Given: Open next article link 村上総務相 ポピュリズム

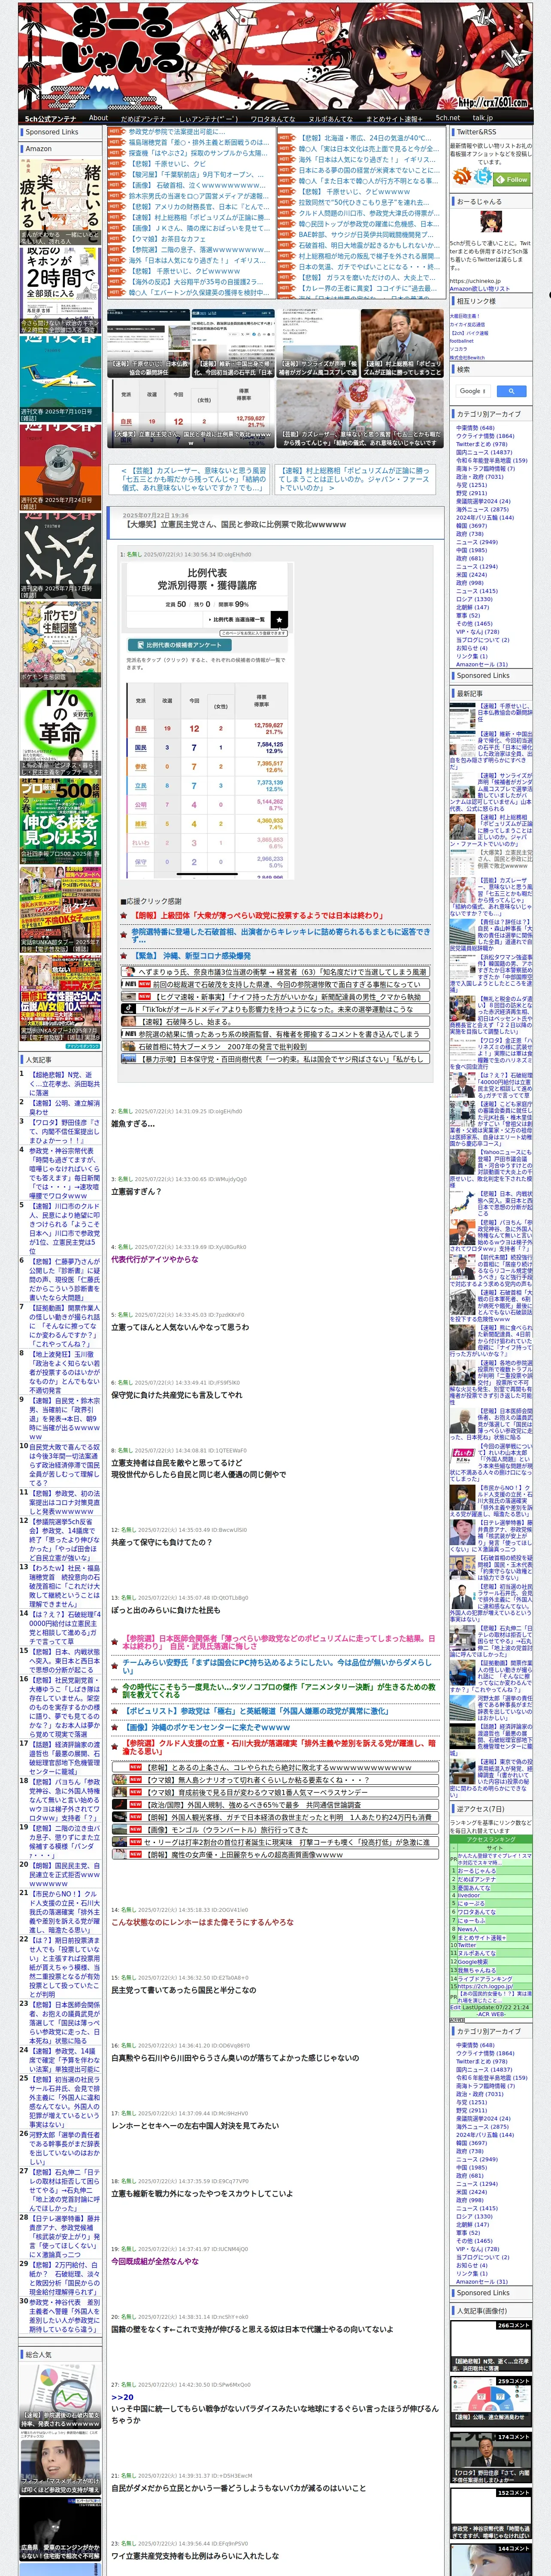Looking at the screenshot, I should click(354, 479).
